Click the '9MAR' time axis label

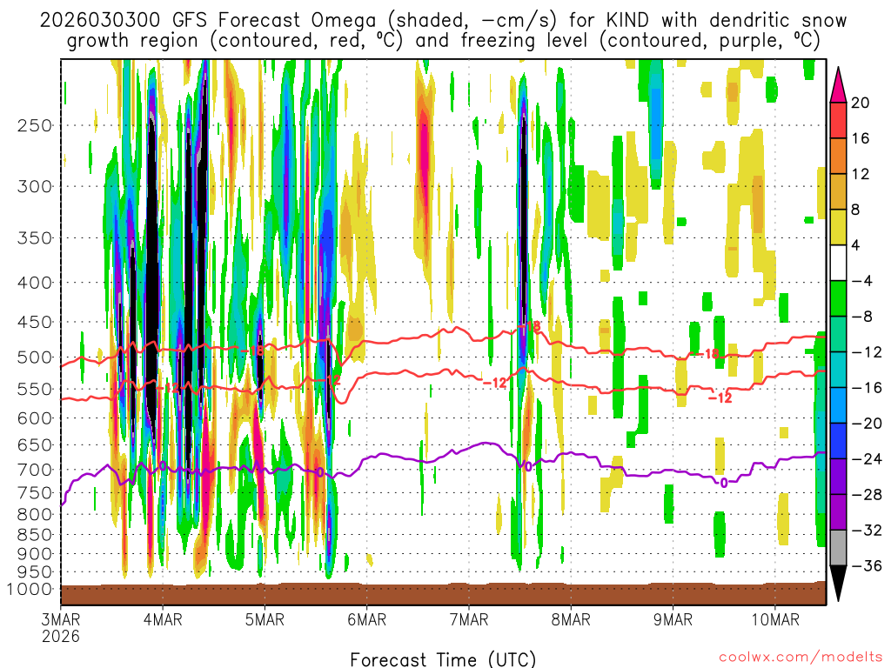673,619
